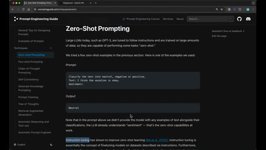Click the Neutral output code block
This screenshot has height=150, width=266.
[x=133, y=108]
